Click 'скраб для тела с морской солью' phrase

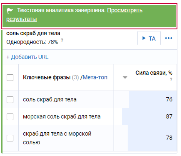(57, 138)
